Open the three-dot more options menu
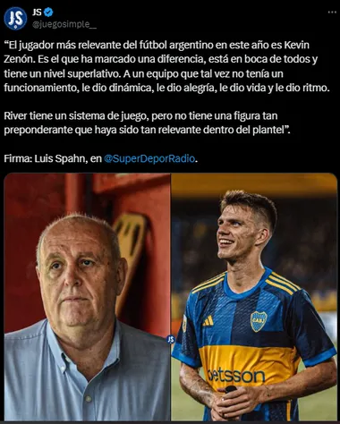The width and height of the screenshot is (340, 424). point(332,13)
